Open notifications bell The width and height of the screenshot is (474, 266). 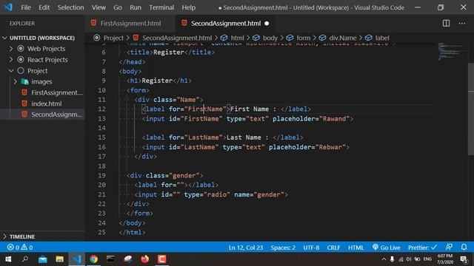coord(464,248)
